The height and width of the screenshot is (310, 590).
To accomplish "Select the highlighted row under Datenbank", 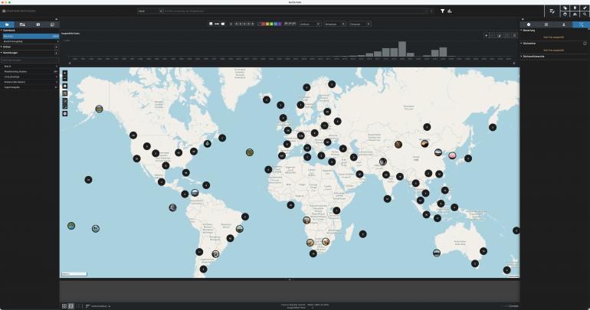I will tap(30, 36).
